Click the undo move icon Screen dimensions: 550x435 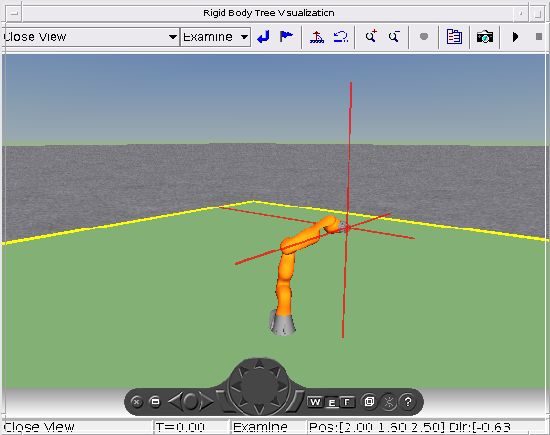click(x=340, y=36)
